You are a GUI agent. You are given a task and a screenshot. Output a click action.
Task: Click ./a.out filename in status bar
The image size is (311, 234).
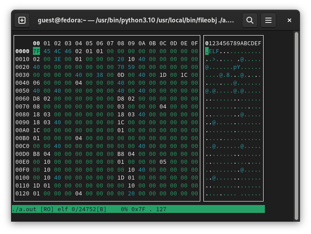point(24,209)
